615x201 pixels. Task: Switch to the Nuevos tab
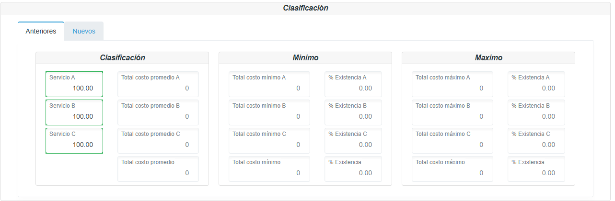click(x=84, y=32)
